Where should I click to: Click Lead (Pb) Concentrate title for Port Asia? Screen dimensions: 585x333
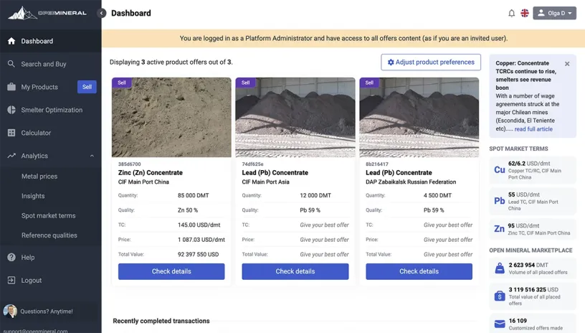point(275,172)
